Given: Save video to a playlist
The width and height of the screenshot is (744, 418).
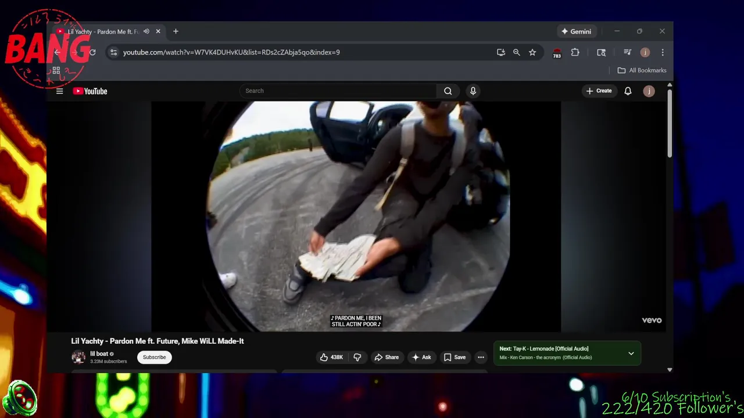Looking at the screenshot, I should [455, 358].
